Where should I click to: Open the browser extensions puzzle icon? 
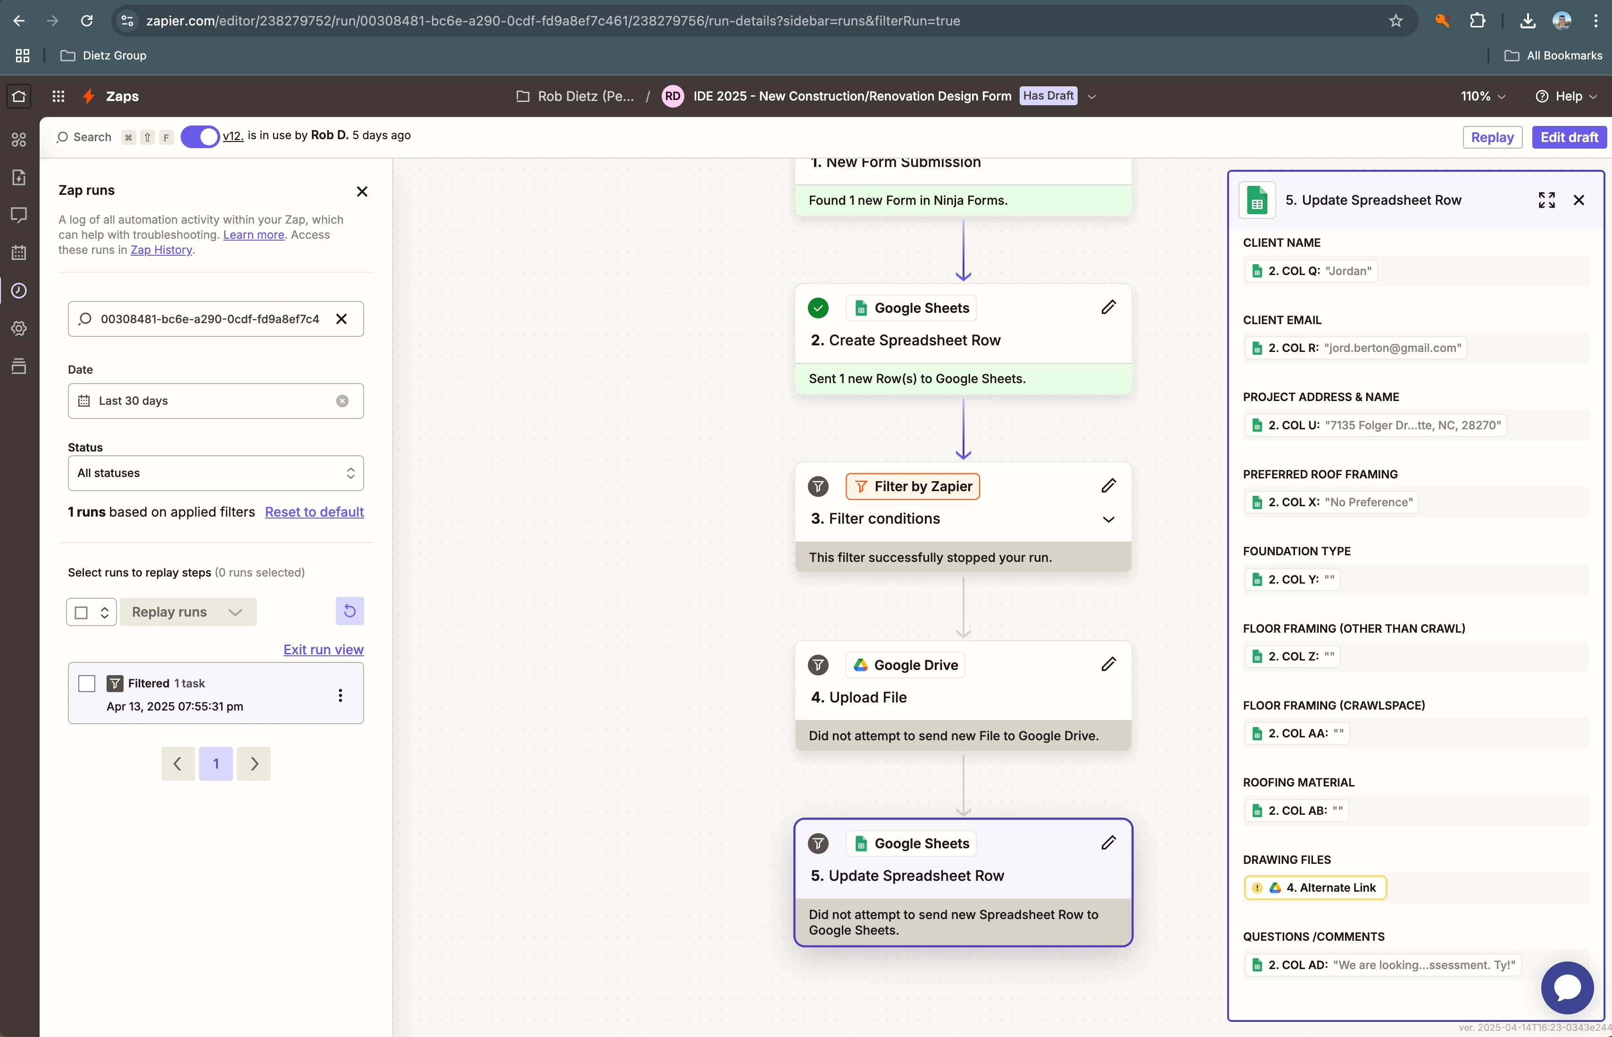point(1478,21)
